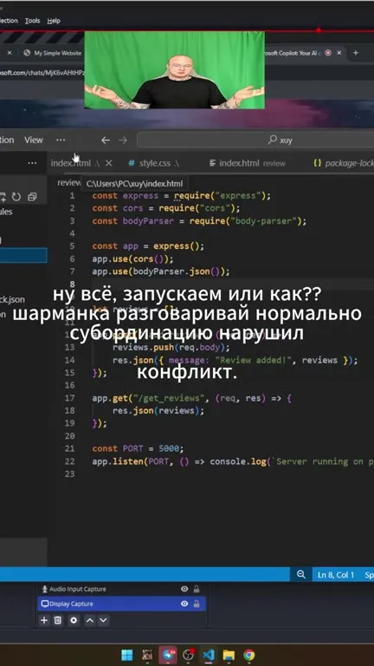Open a new browser tab

pyautogui.click(x=355, y=53)
